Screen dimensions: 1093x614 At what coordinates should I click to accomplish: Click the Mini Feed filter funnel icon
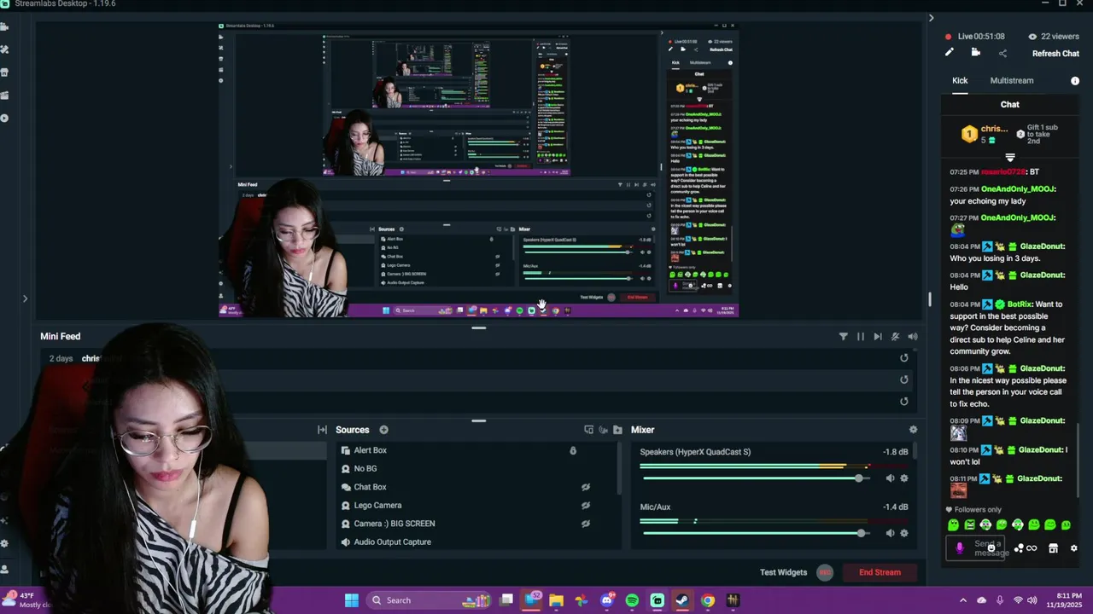tap(844, 336)
